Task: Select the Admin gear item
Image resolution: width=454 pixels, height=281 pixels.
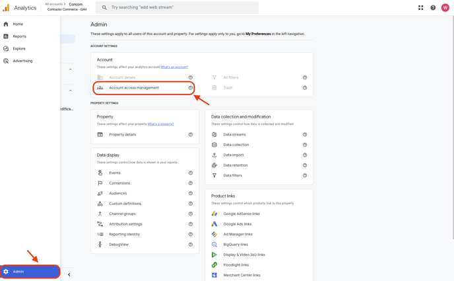Action: tap(30, 272)
